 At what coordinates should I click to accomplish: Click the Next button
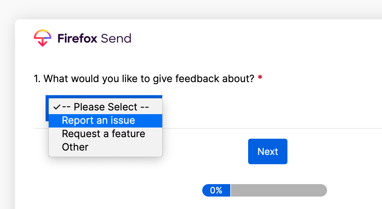point(268,151)
